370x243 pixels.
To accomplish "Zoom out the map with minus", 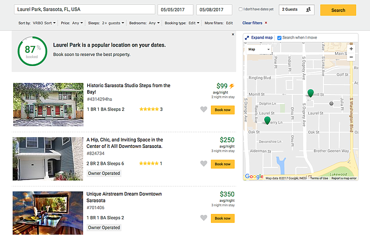I will (x=351, y=57).
